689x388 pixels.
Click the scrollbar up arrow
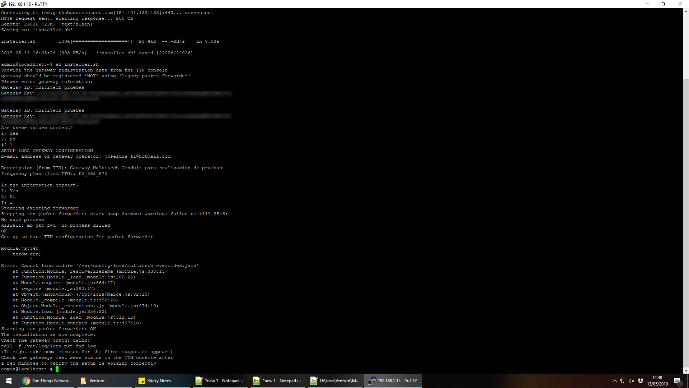[x=686, y=11]
